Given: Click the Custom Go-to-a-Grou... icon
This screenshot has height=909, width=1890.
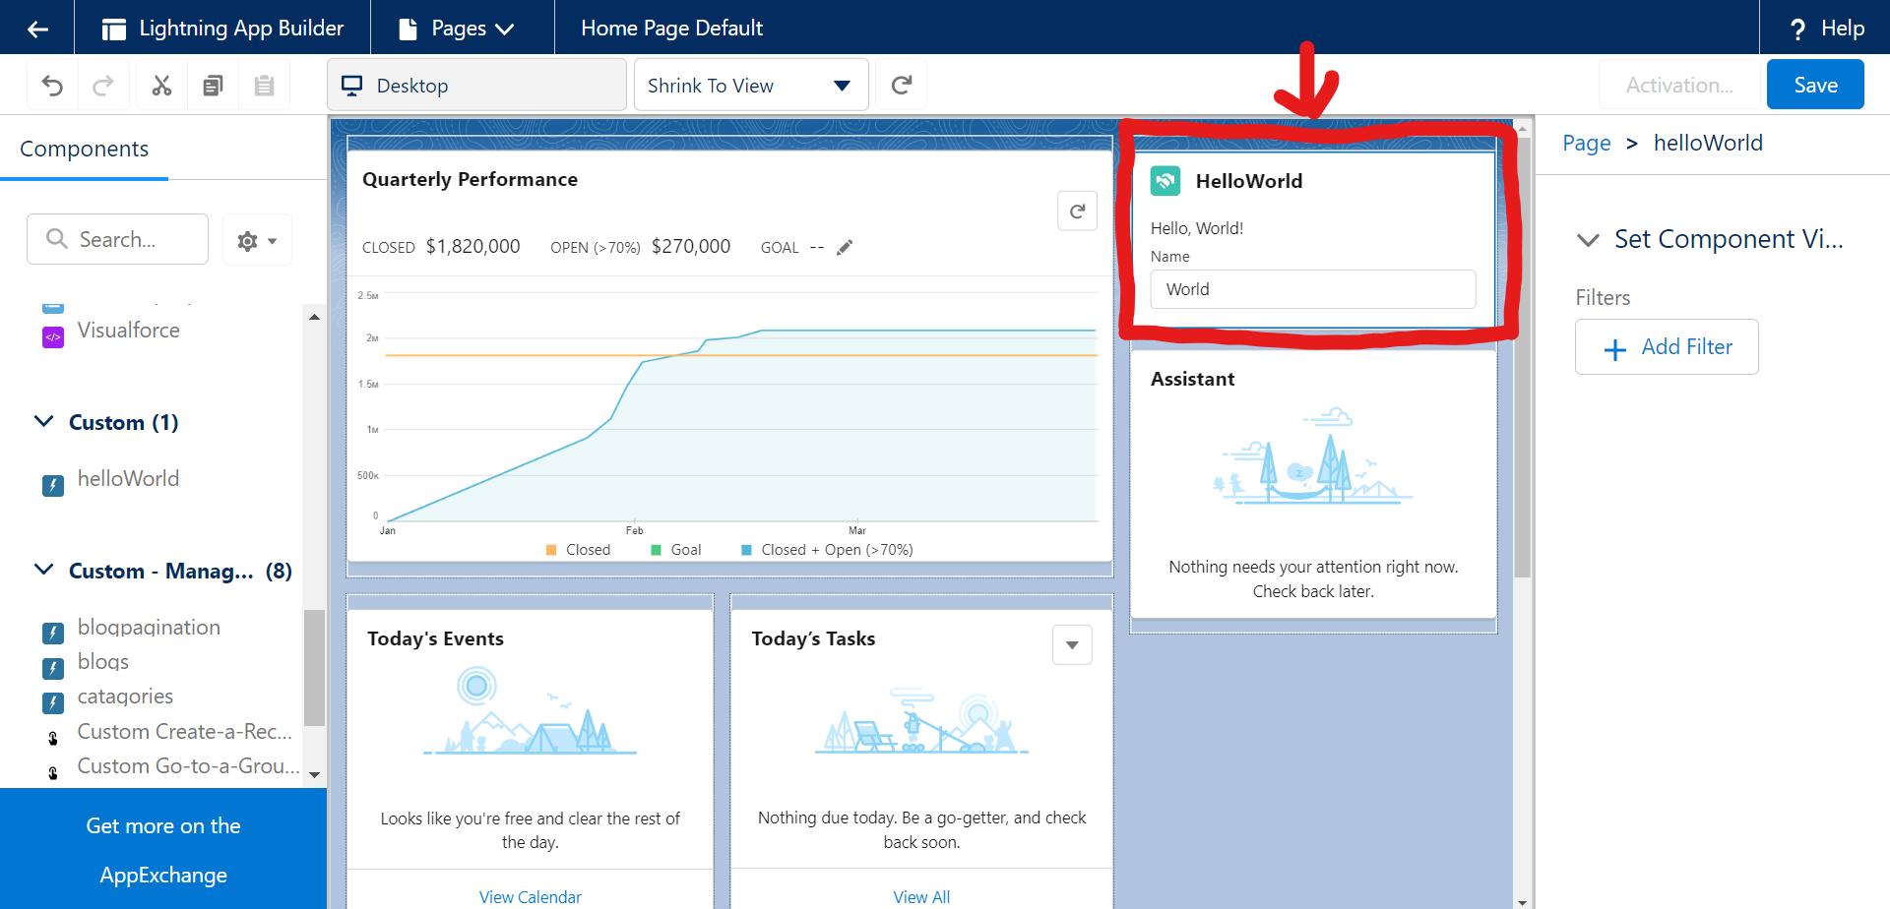Looking at the screenshot, I should (x=53, y=772).
